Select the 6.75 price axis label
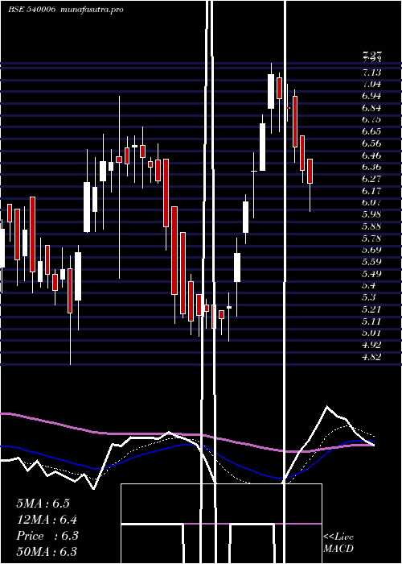402x564 pixels. (x=371, y=119)
